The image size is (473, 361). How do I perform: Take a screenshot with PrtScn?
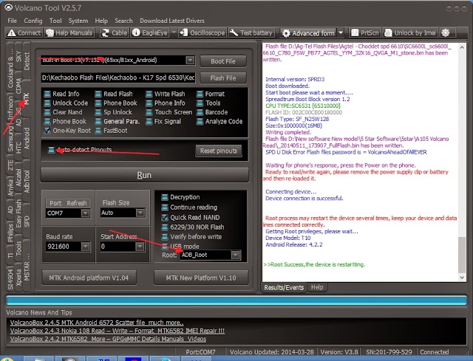(x=365, y=32)
